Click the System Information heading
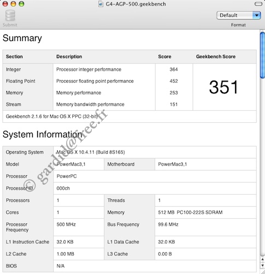This screenshot has height=274, width=265. (x=42, y=134)
